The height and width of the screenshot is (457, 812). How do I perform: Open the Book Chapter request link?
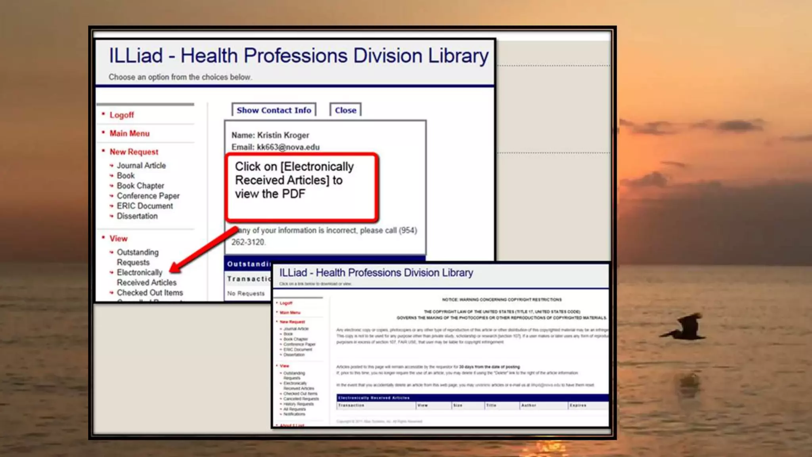140,186
